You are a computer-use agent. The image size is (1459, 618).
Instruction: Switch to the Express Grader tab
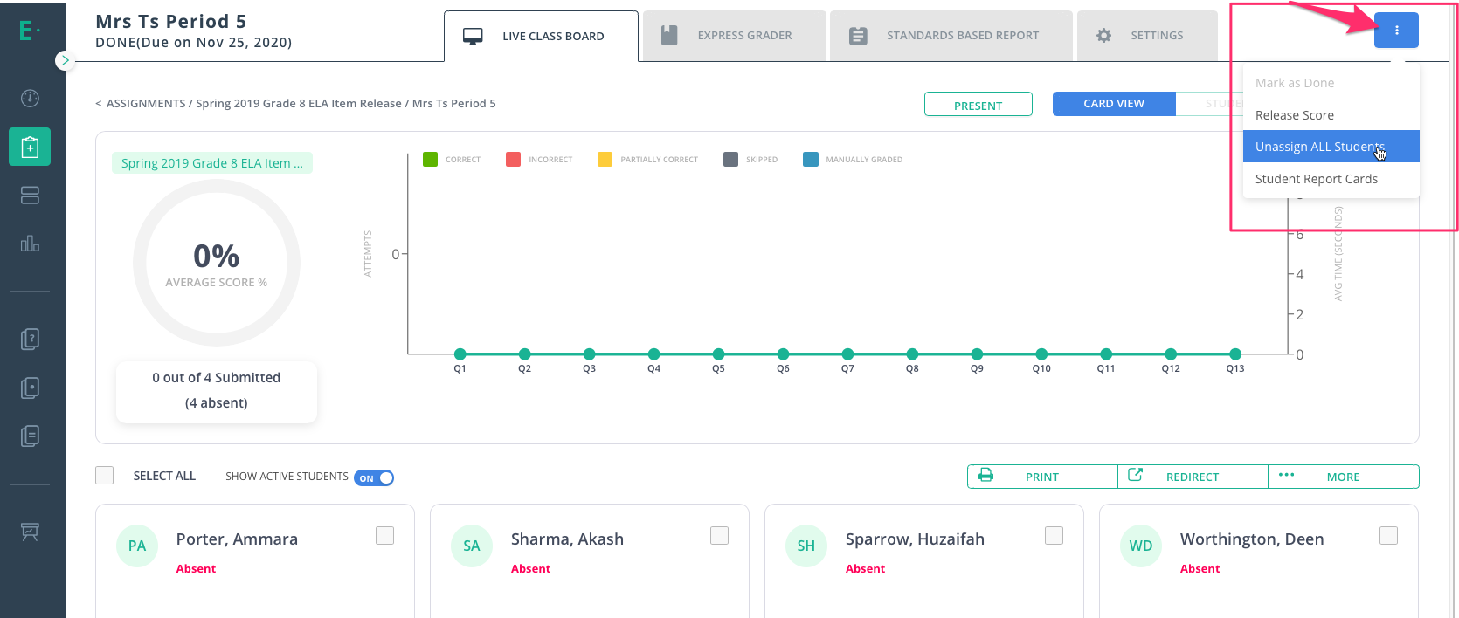tap(734, 36)
